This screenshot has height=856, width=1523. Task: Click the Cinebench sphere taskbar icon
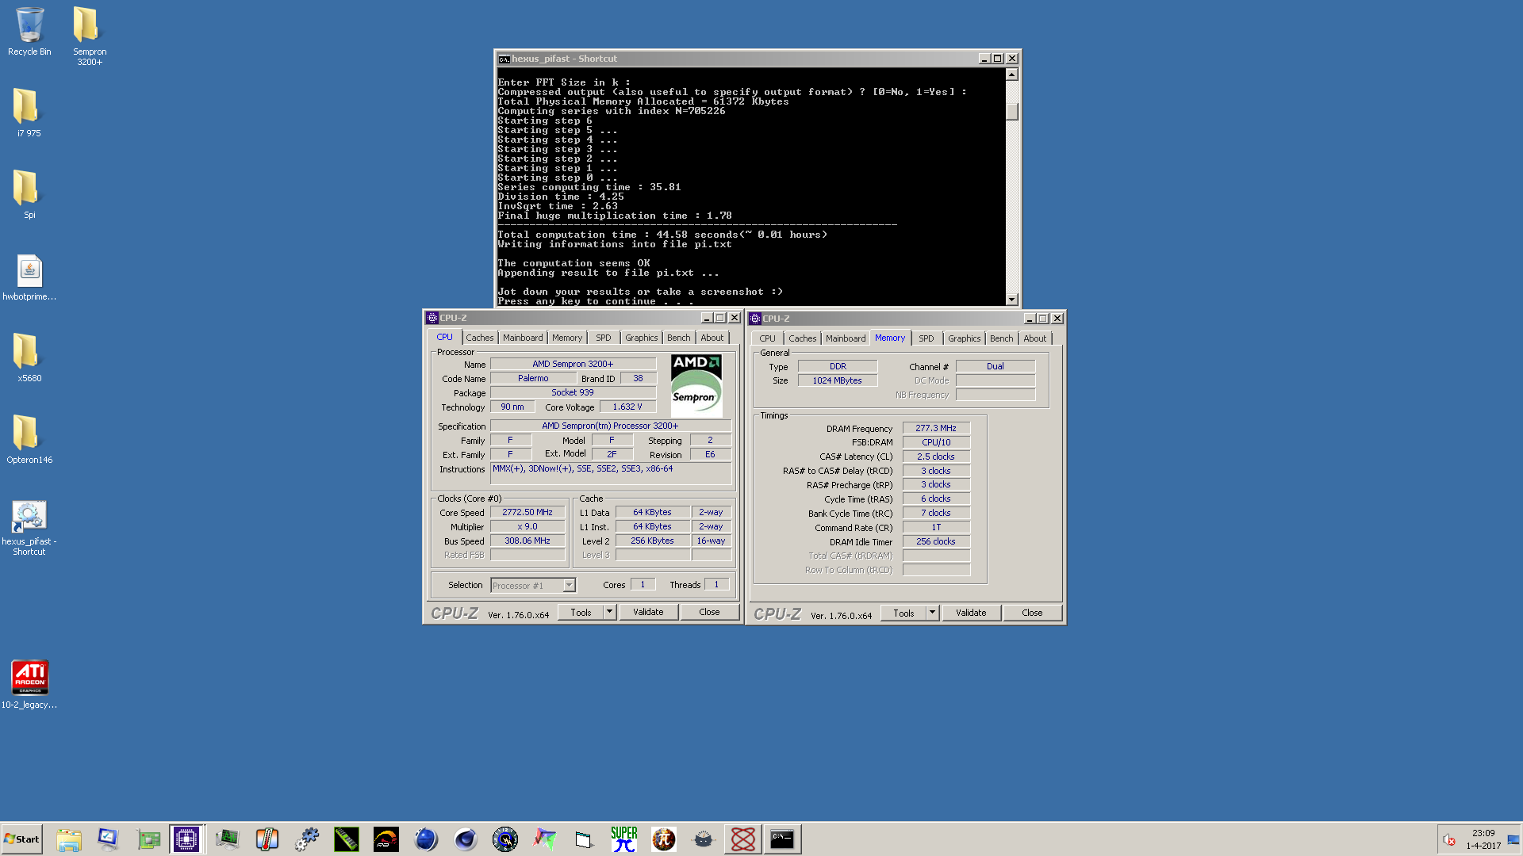coord(466,839)
